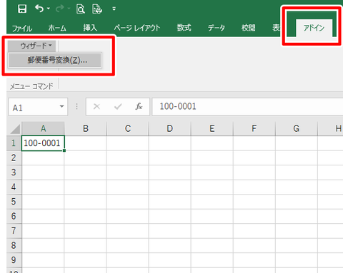Image resolution: width=343 pixels, height=273 pixels.
Task: Select column C header
Action: pos(128,128)
